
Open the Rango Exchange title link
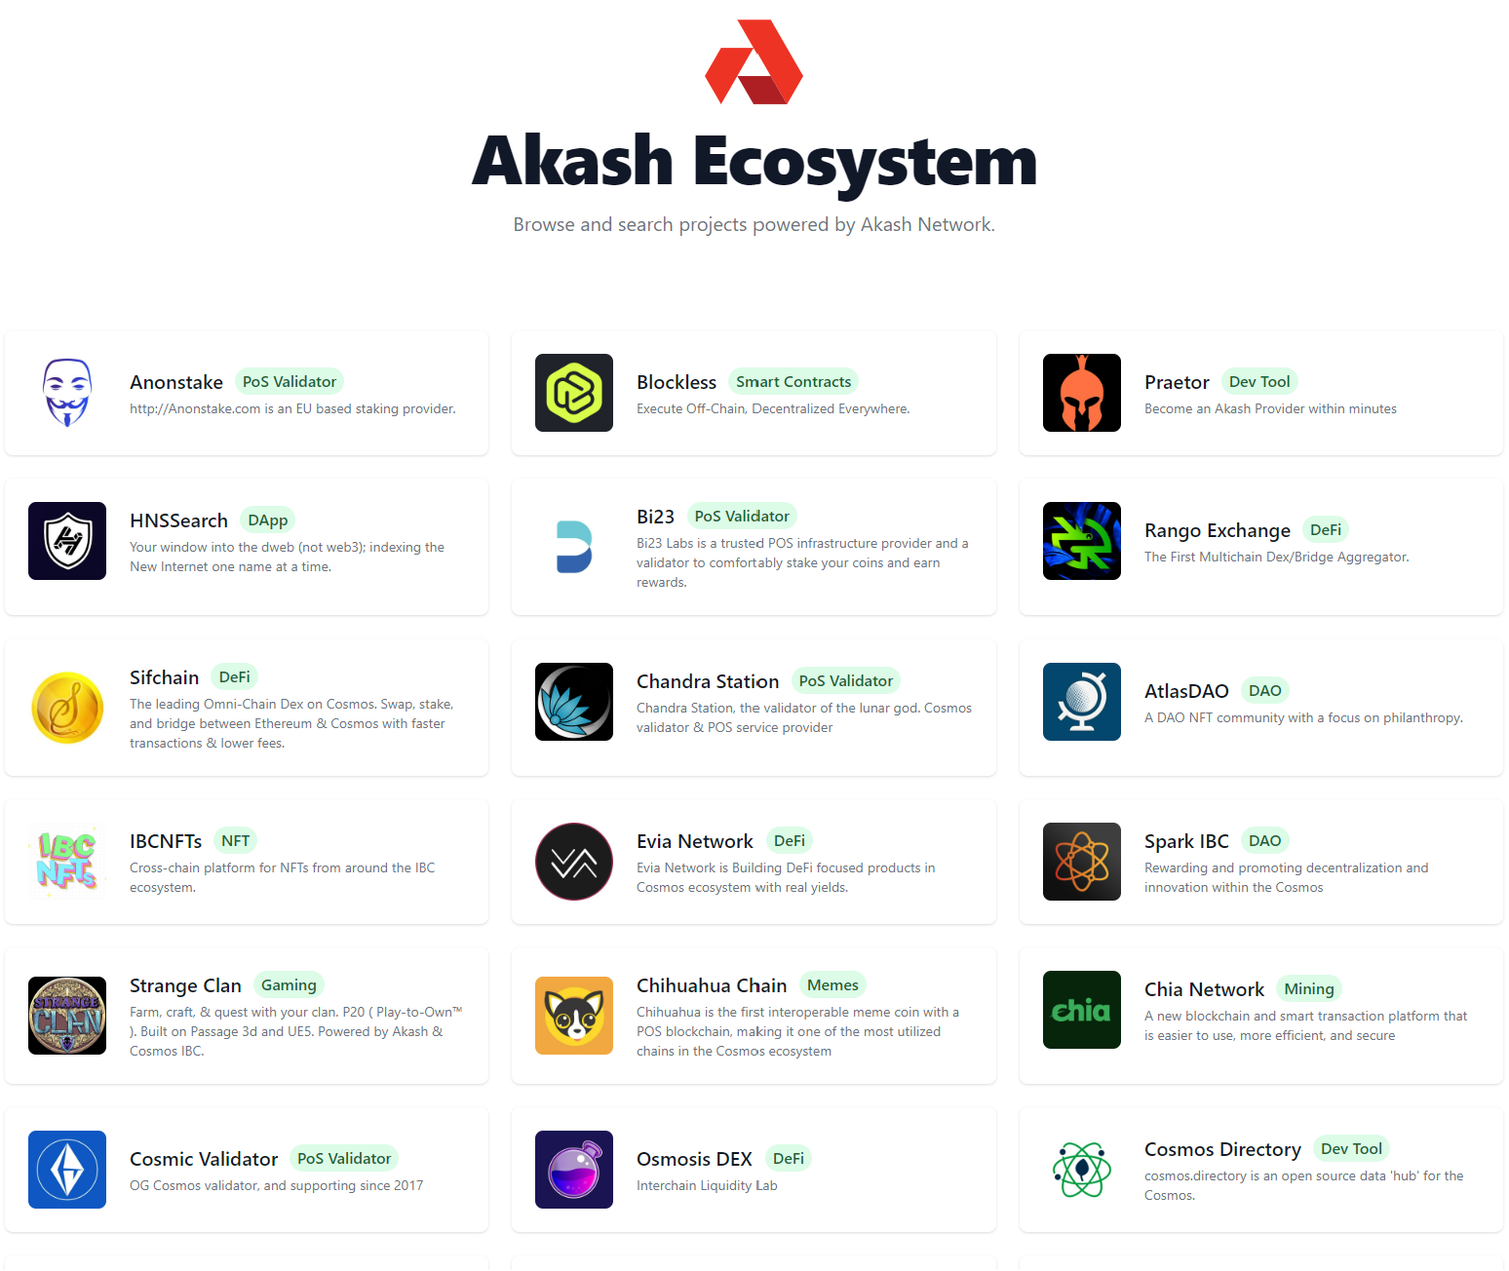click(x=1218, y=530)
